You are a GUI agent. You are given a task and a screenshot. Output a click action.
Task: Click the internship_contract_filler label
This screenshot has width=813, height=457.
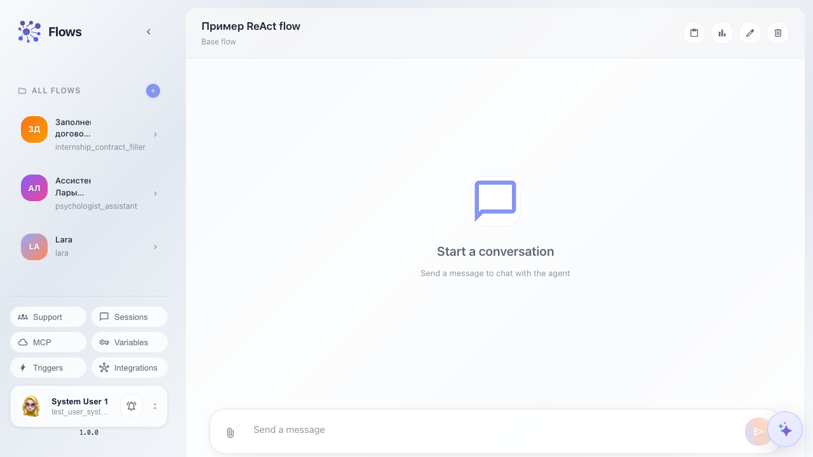[x=100, y=147]
